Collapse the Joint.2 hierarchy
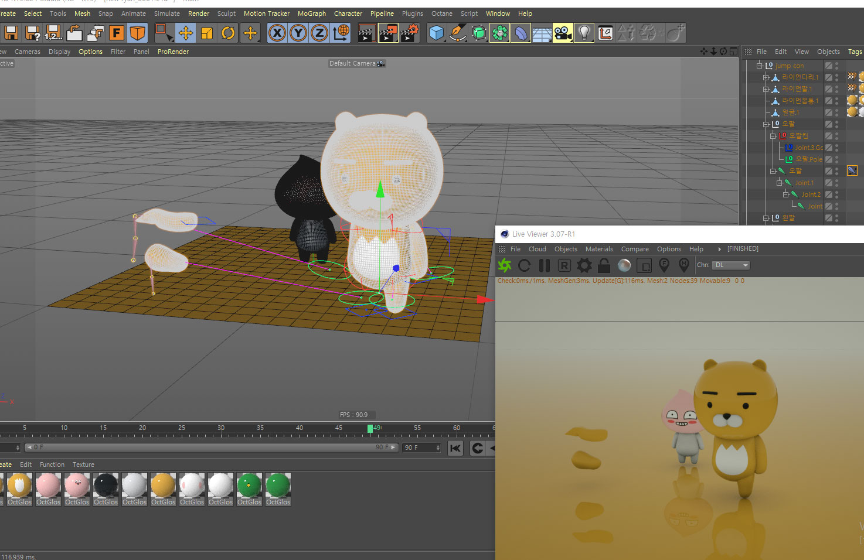This screenshot has height=560, width=864. pos(786,194)
